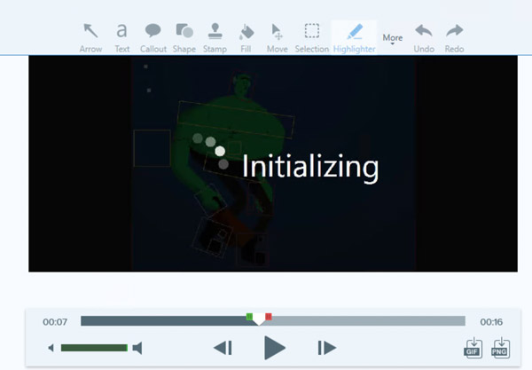Click the volume slider bar
This screenshot has height=370, width=532.
[x=94, y=348]
